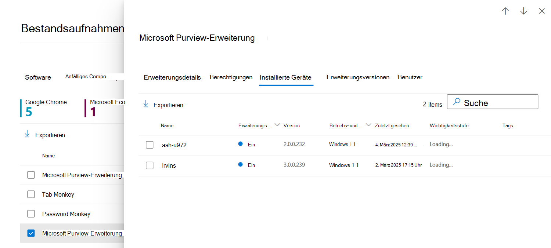Select the Installierte Geräte tab
The image size is (551, 248).
tap(286, 77)
